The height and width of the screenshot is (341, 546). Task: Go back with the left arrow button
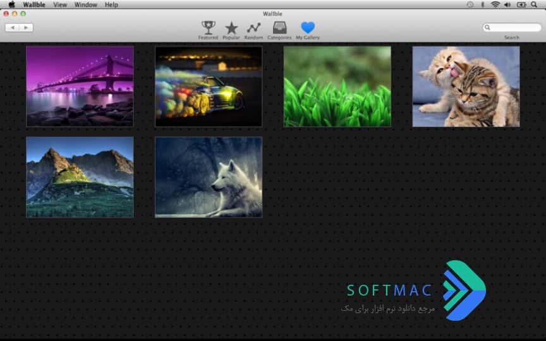[x=13, y=28]
